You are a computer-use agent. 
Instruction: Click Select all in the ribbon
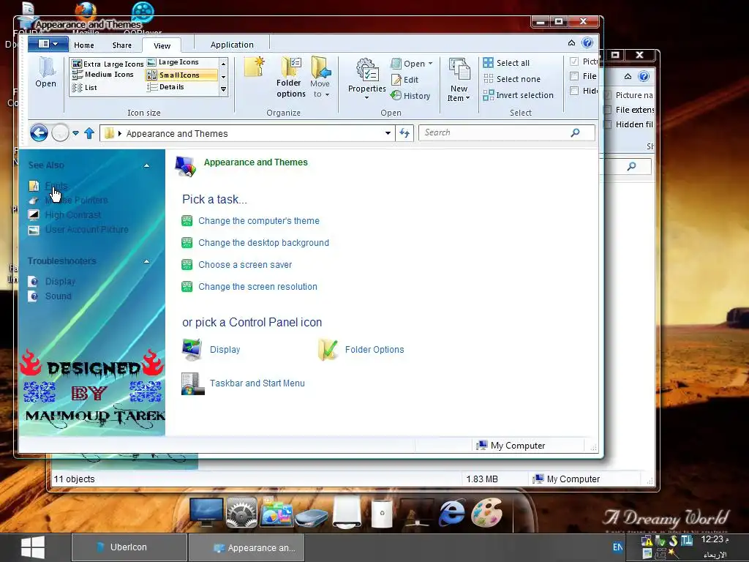[506, 63]
